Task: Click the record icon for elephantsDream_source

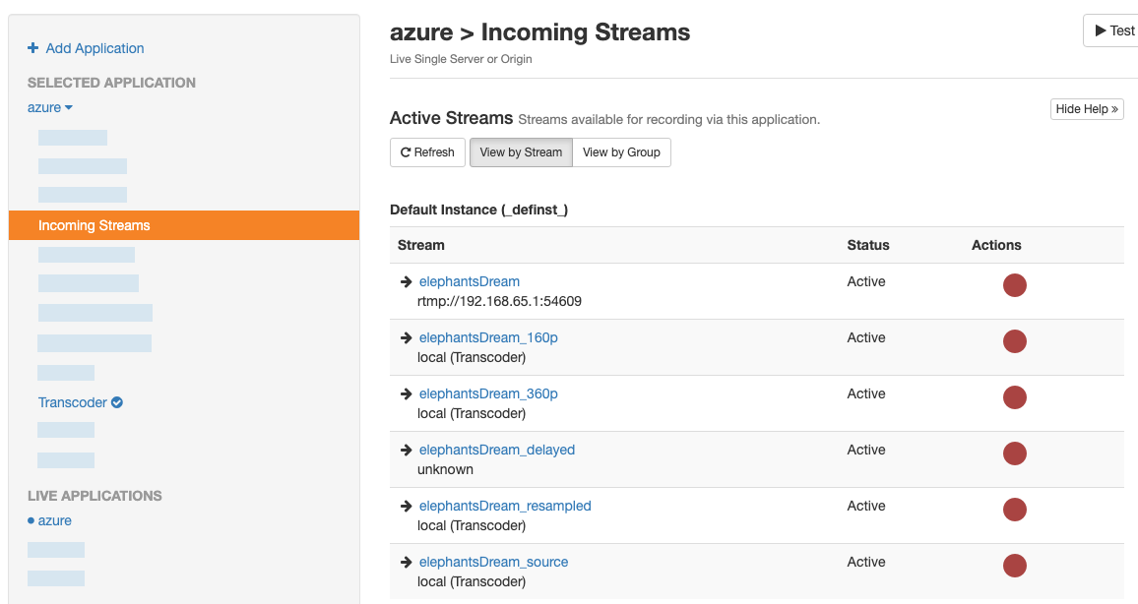Action: pyautogui.click(x=1014, y=566)
